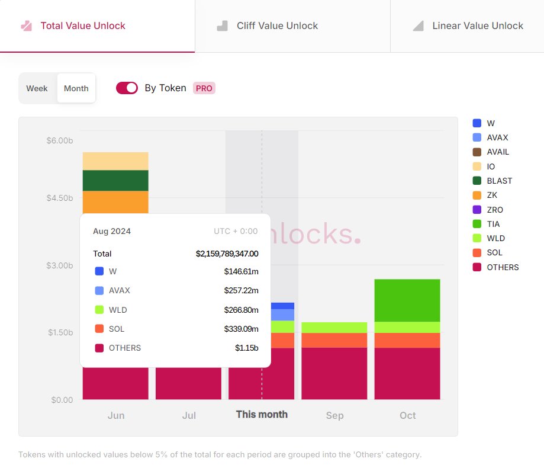Image resolution: width=544 pixels, height=468 pixels.
Task: Click the Linear Value Unlock triangle icon
Action: 419,25
